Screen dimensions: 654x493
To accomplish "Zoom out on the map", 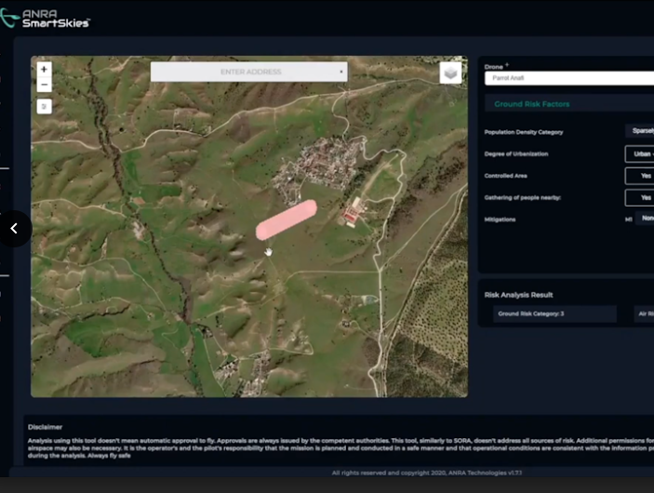I will tap(44, 85).
